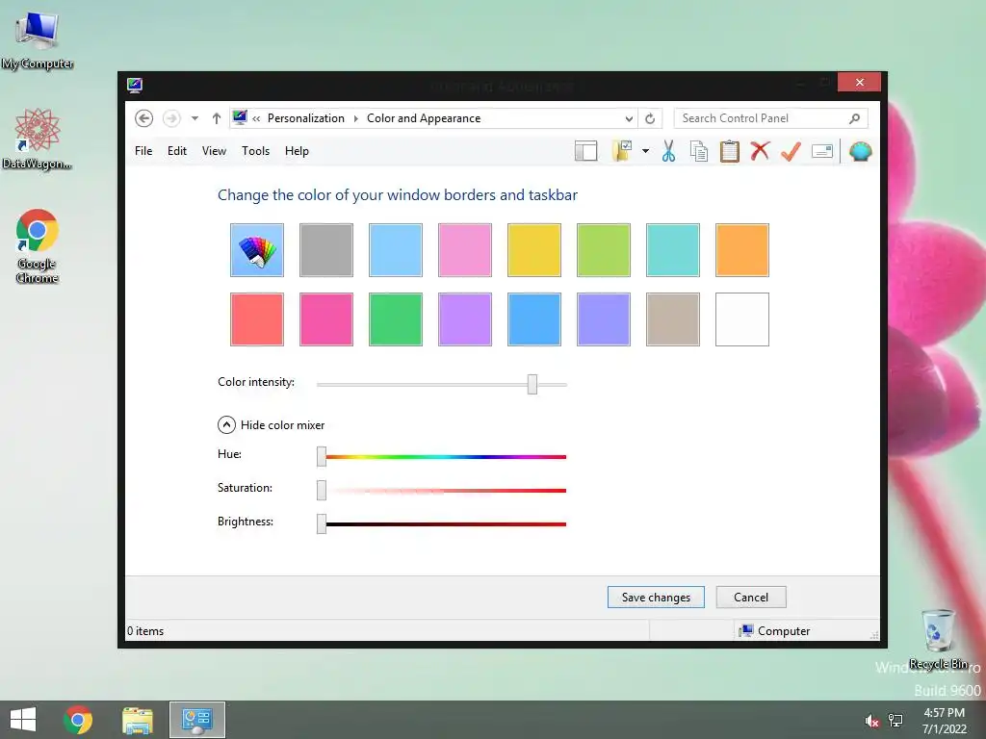Choose the light pink swatch
The height and width of the screenshot is (739, 986).
[x=465, y=250]
